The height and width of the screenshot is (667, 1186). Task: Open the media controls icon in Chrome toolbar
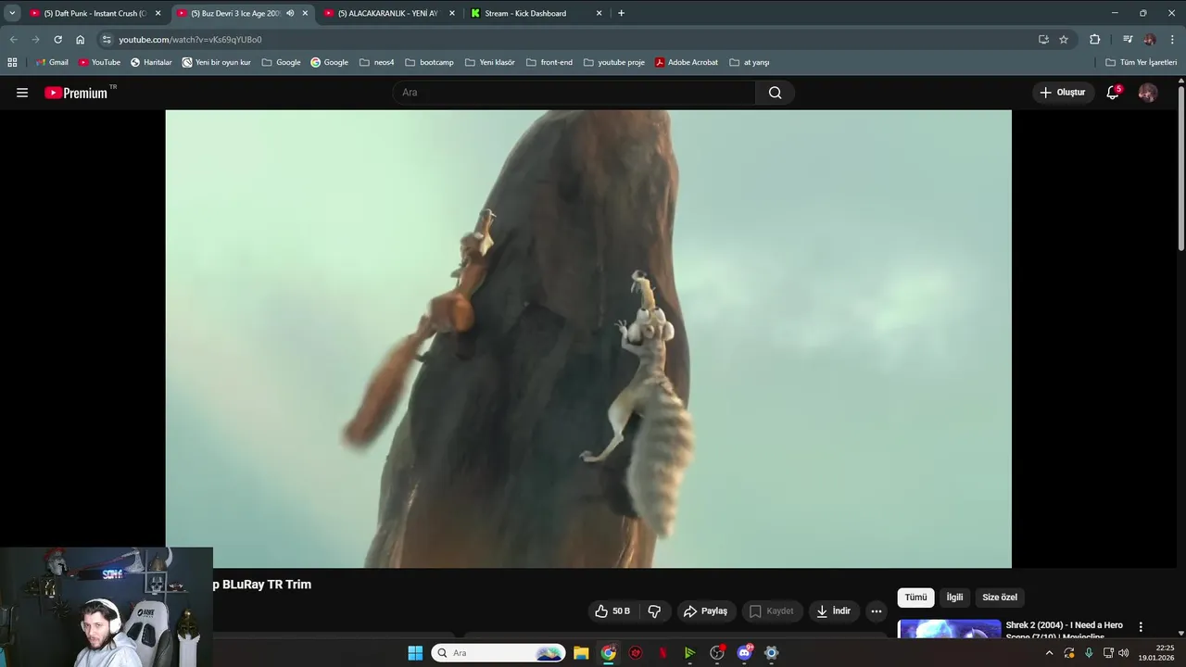click(1128, 40)
